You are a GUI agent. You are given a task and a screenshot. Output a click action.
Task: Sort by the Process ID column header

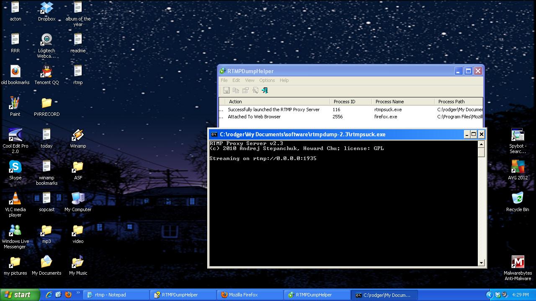point(350,102)
